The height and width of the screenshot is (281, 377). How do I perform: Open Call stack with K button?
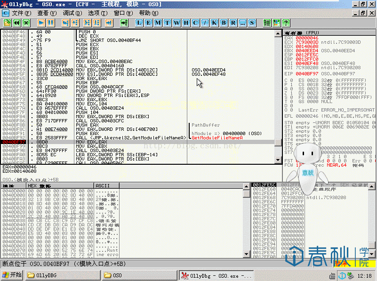coord(214,23)
